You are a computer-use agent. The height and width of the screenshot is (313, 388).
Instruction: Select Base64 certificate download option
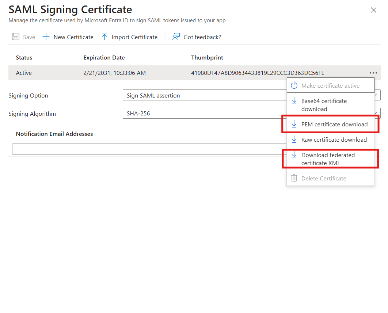pyautogui.click(x=324, y=105)
